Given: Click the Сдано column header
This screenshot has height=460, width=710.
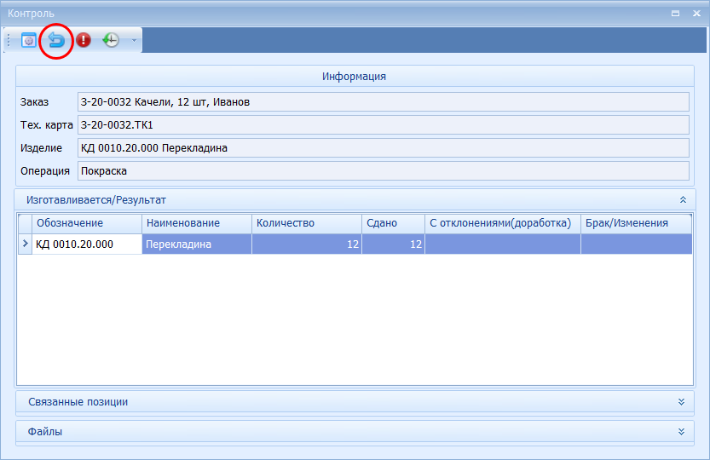Looking at the screenshot, I should coord(392,223).
